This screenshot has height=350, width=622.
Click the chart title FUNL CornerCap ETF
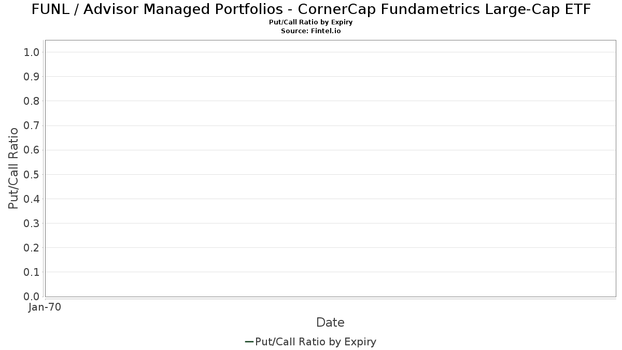[x=311, y=9]
